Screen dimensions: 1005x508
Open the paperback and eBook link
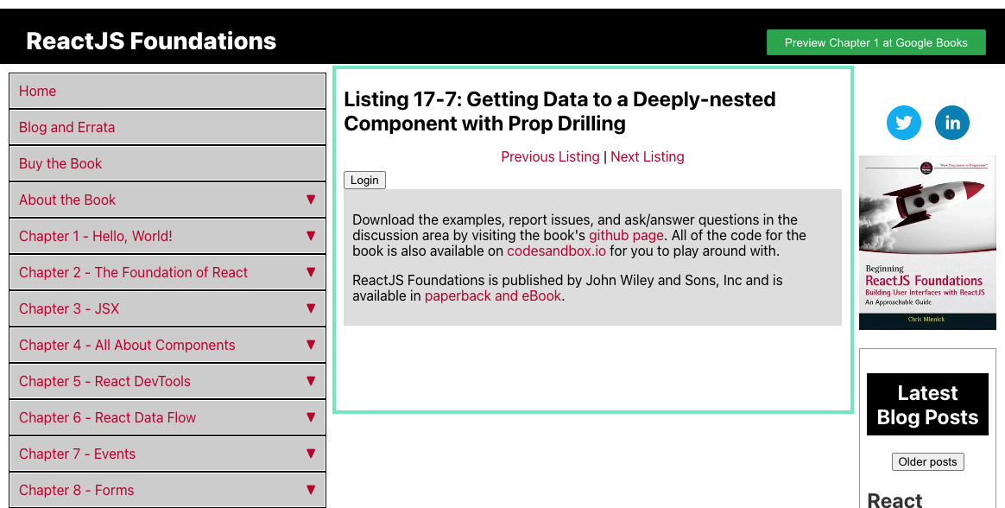coord(493,295)
